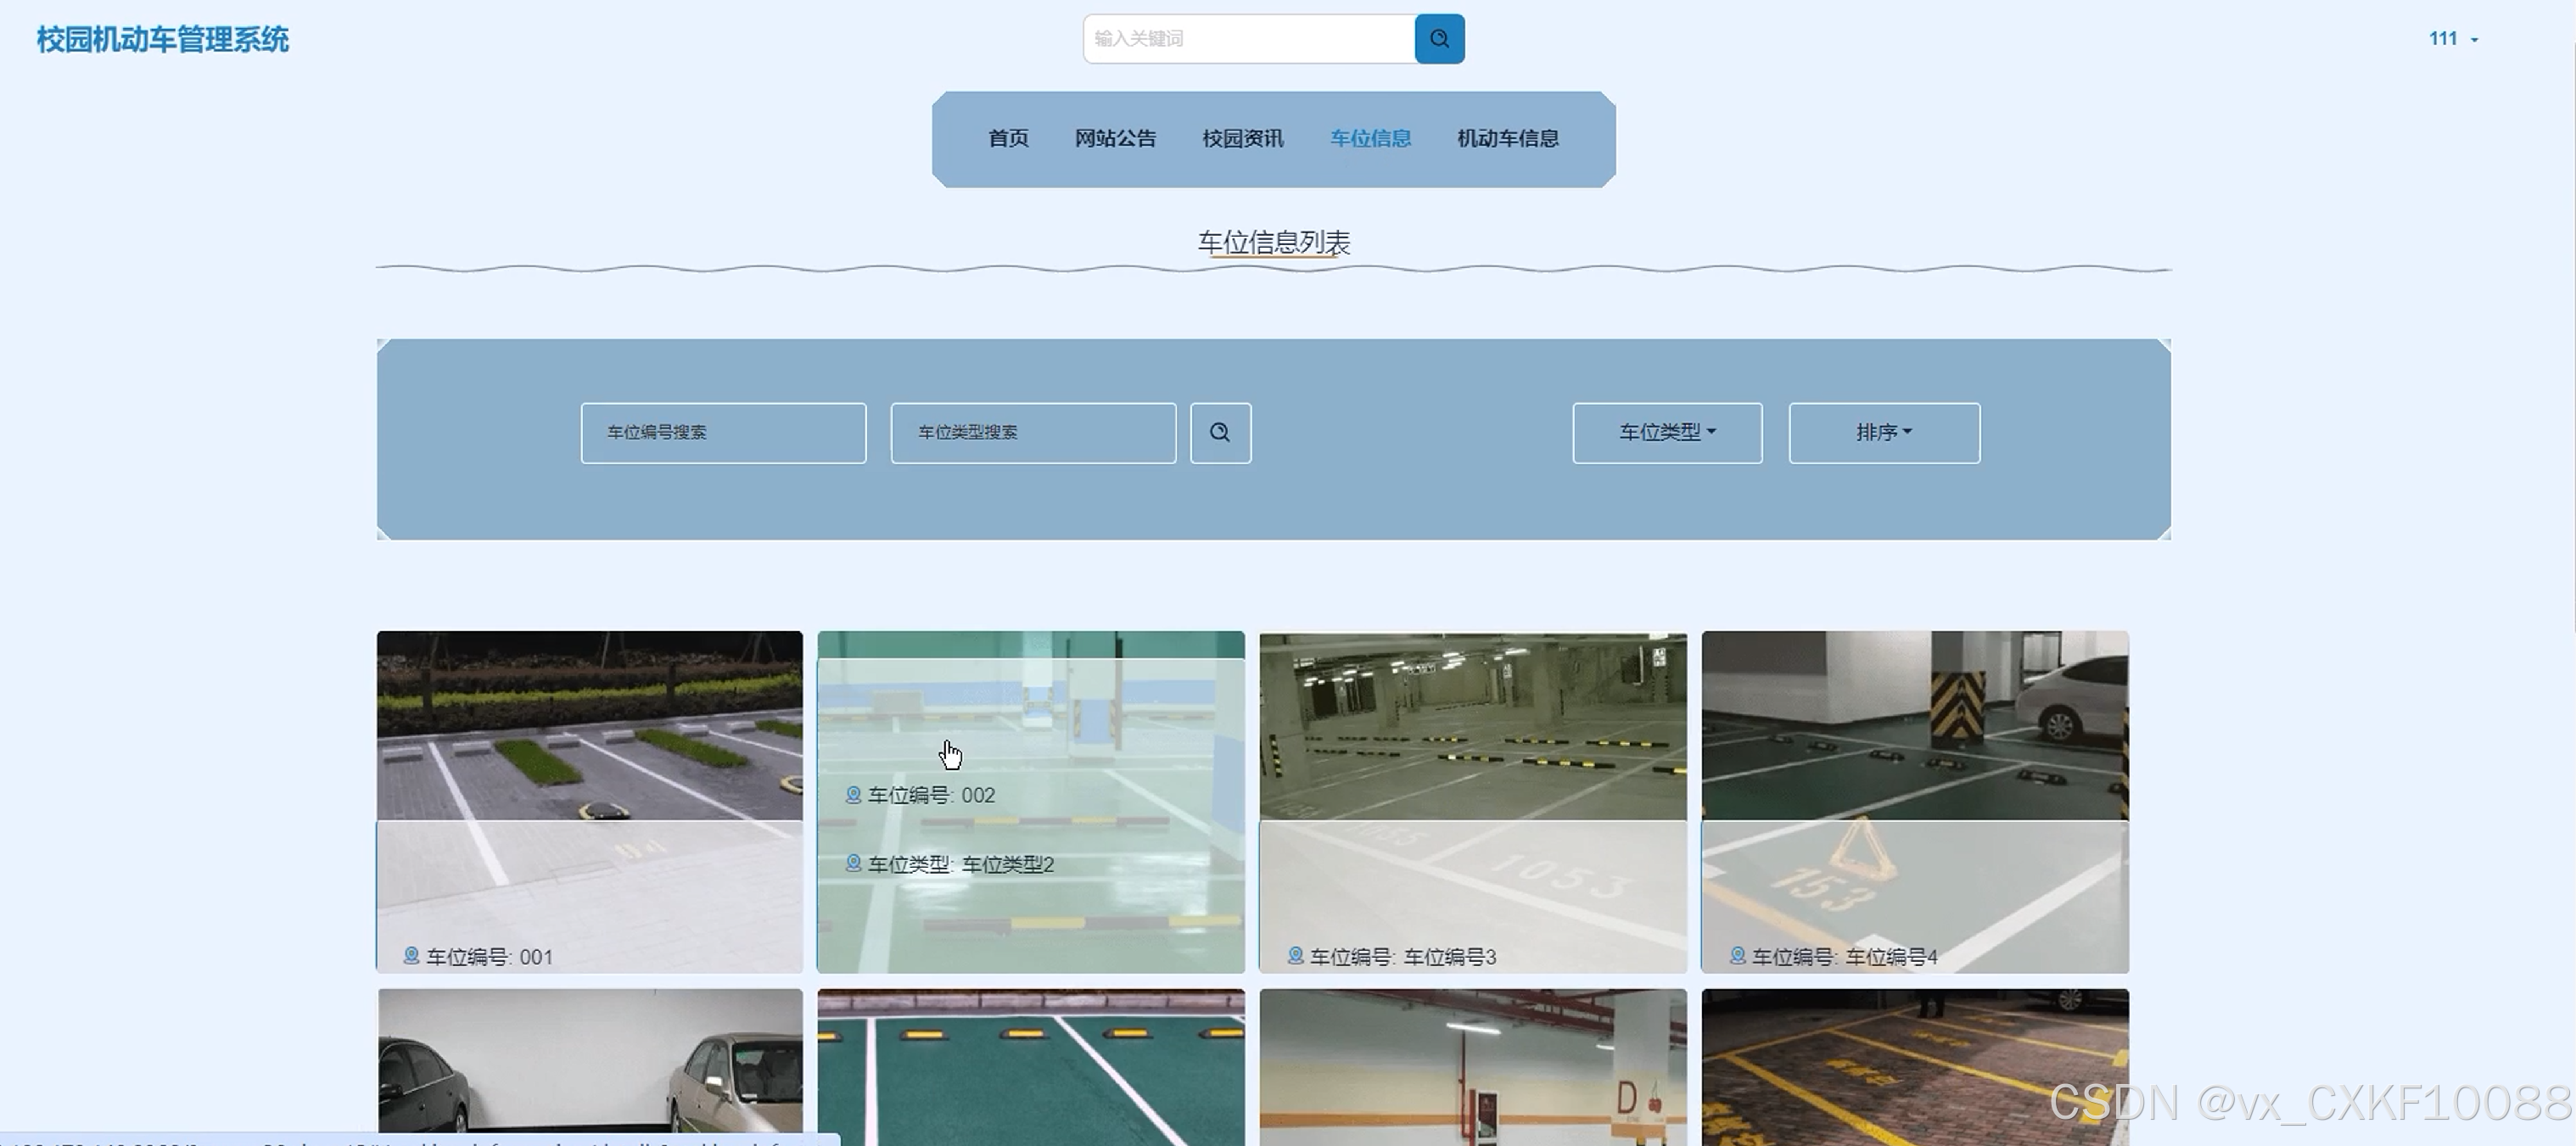
Task: Click location icon beside 车位类型: 车位类型2
Action: [853, 863]
